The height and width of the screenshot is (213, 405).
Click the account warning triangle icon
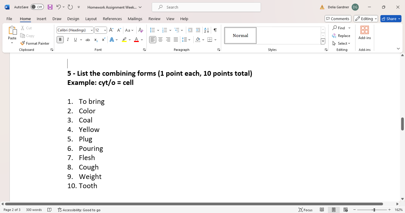[x=323, y=7]
